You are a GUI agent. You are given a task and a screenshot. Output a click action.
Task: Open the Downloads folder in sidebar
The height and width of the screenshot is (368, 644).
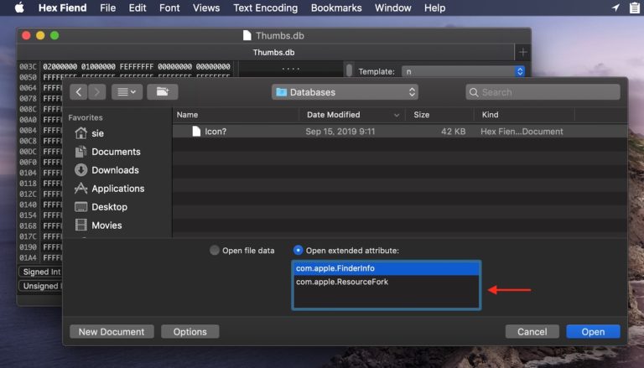(x=115, y=170)
